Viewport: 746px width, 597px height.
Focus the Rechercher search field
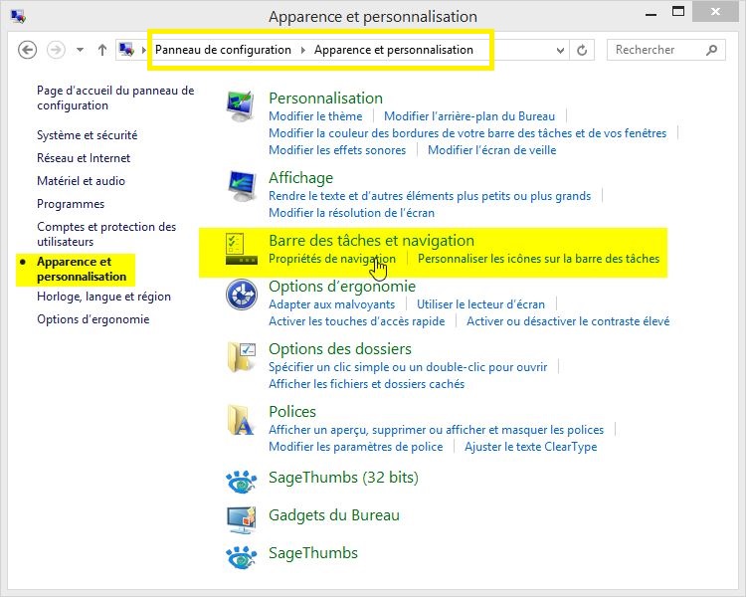tap(656, 50)
